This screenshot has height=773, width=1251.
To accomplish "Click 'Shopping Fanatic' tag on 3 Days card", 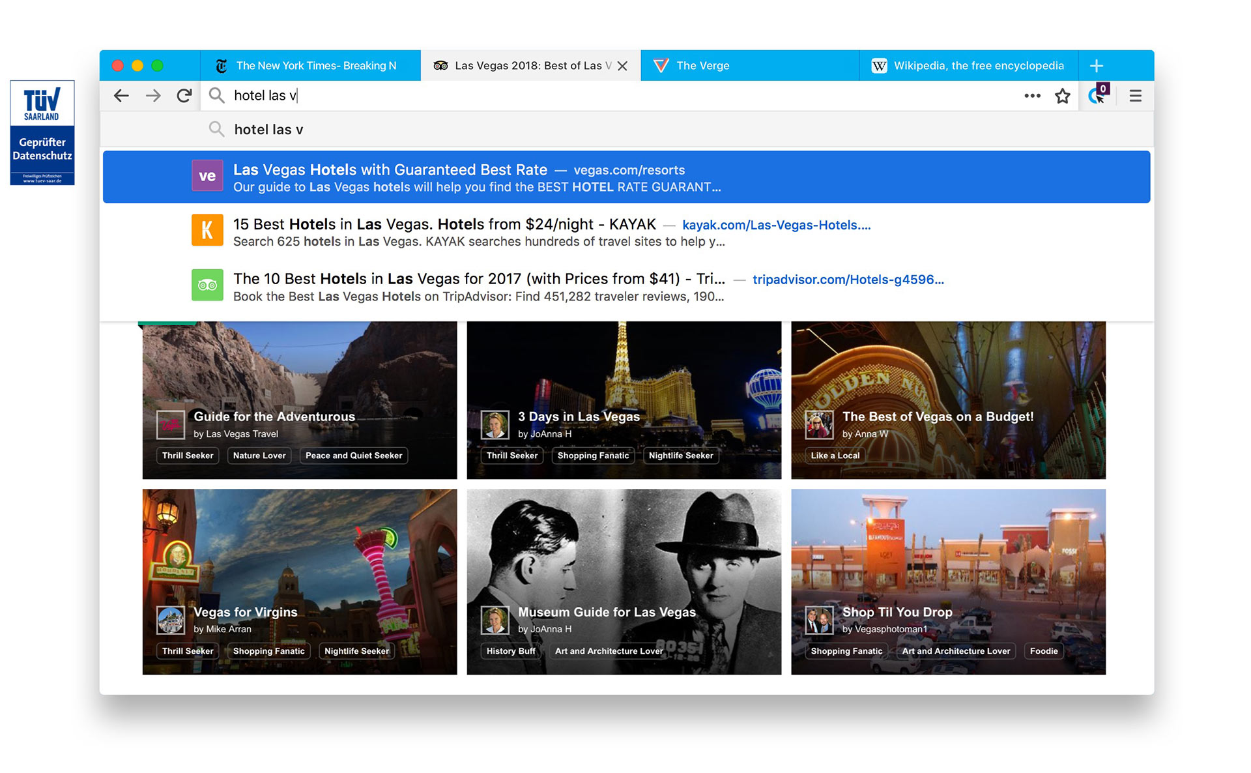I will coord(593,456).
